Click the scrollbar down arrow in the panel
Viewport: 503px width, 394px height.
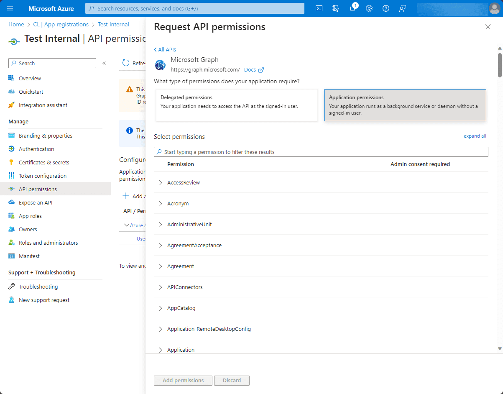[x=500, y=348]
